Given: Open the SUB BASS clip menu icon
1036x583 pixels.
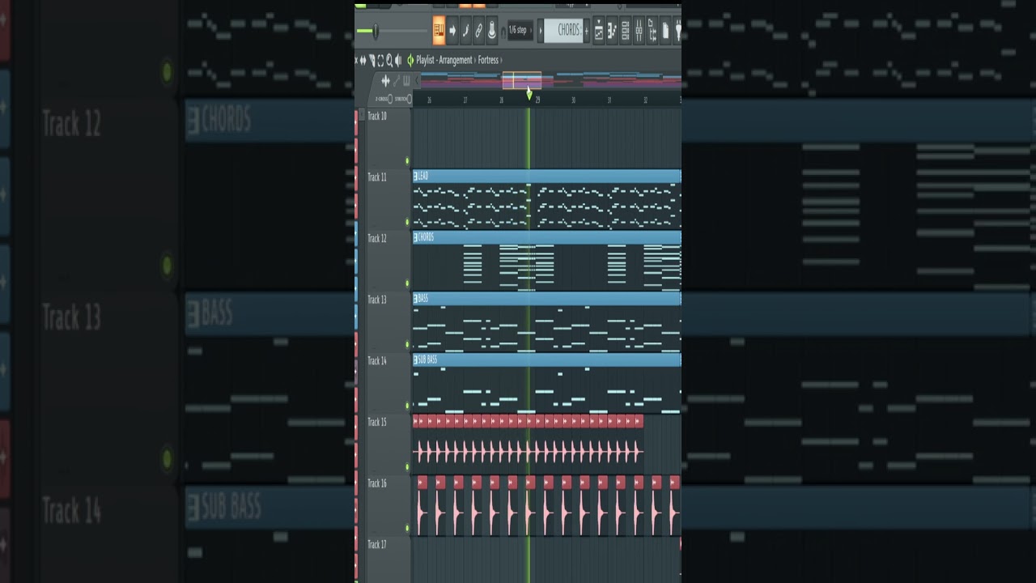Looking at the screenshot, I should tap(416, 360).
